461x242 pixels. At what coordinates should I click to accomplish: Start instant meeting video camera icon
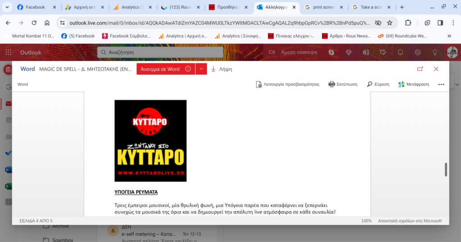point(272,52)
